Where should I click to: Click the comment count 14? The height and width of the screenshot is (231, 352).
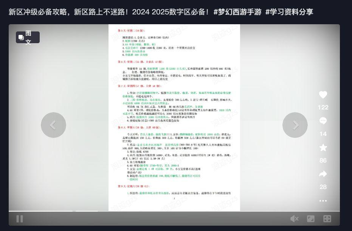coord(323,134)
